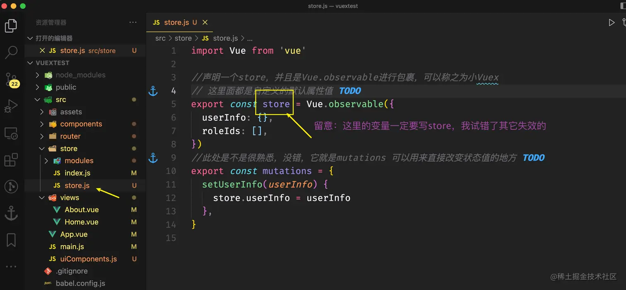Click macOS yellow minimize window button
This screenshot has width=626, height=290.
click(13, 6)
